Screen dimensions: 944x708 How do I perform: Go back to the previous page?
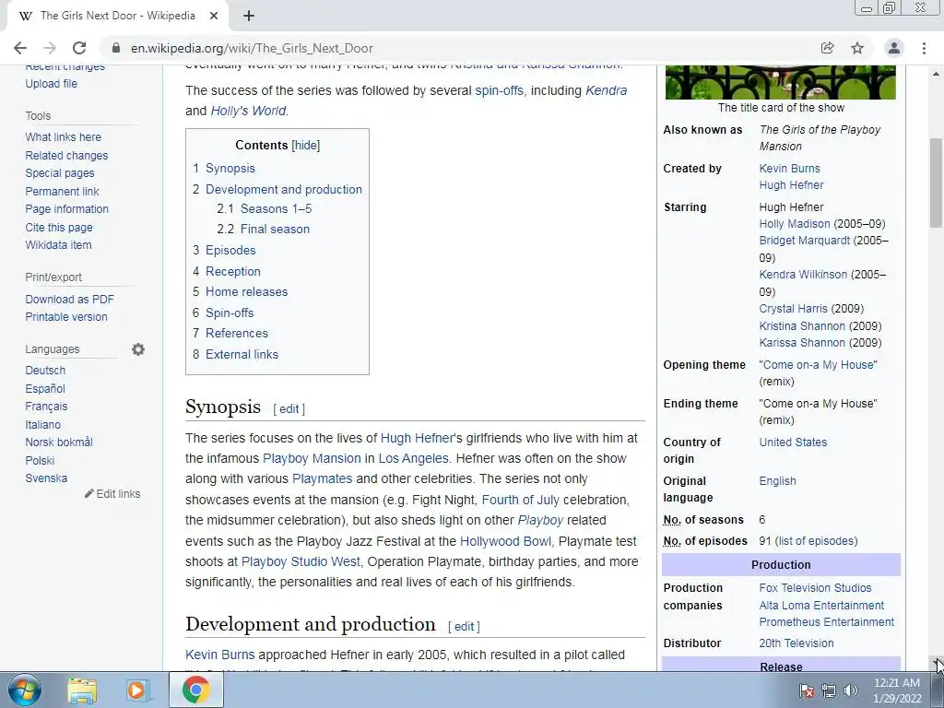tap(20, 48)
